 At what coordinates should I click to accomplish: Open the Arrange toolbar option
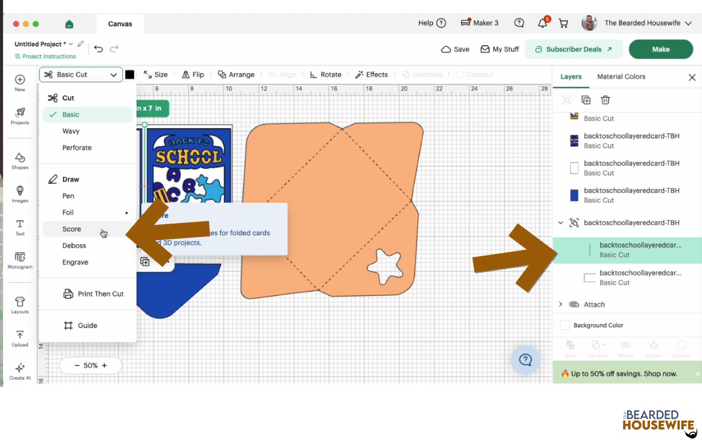[236, 75]
